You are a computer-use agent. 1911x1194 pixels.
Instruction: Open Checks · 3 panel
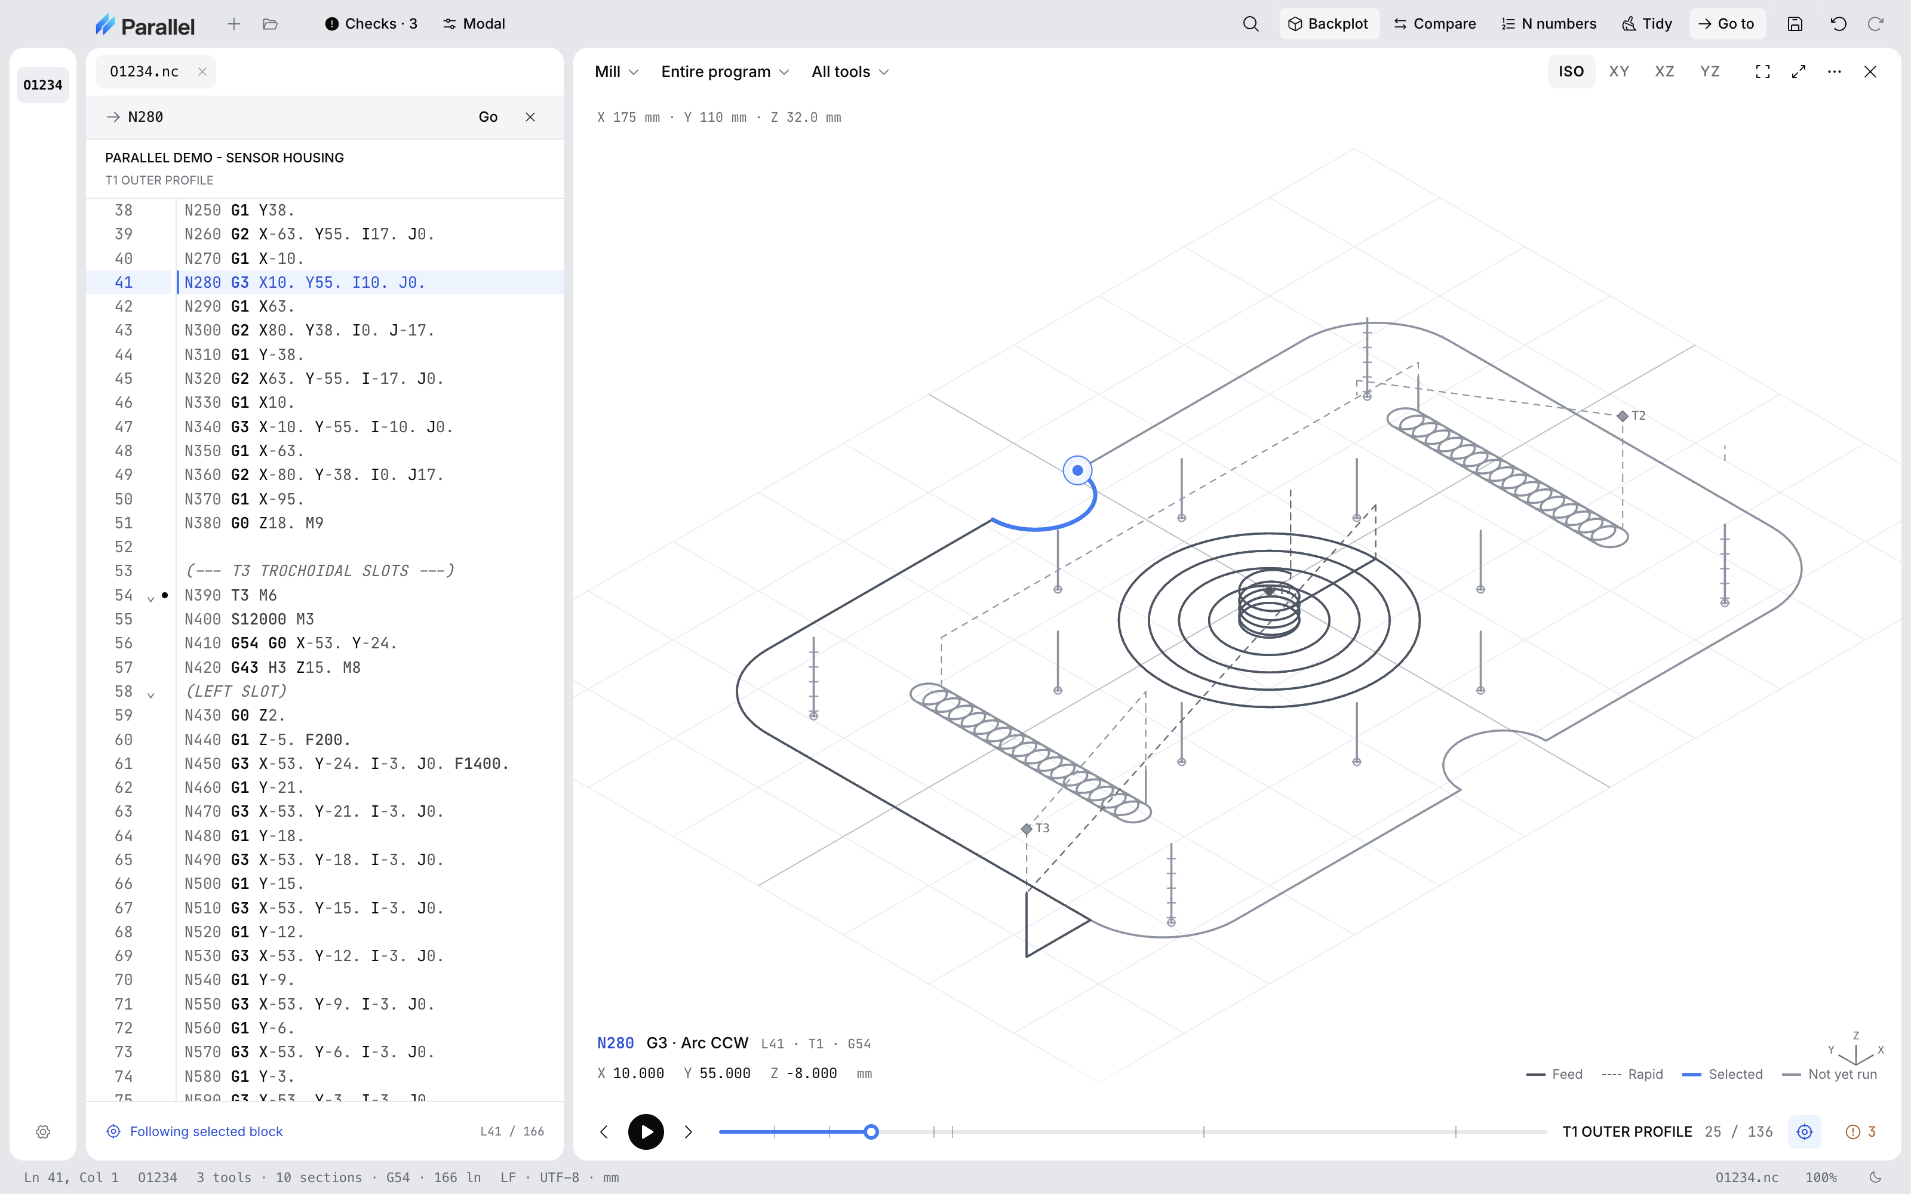[371, 24]
